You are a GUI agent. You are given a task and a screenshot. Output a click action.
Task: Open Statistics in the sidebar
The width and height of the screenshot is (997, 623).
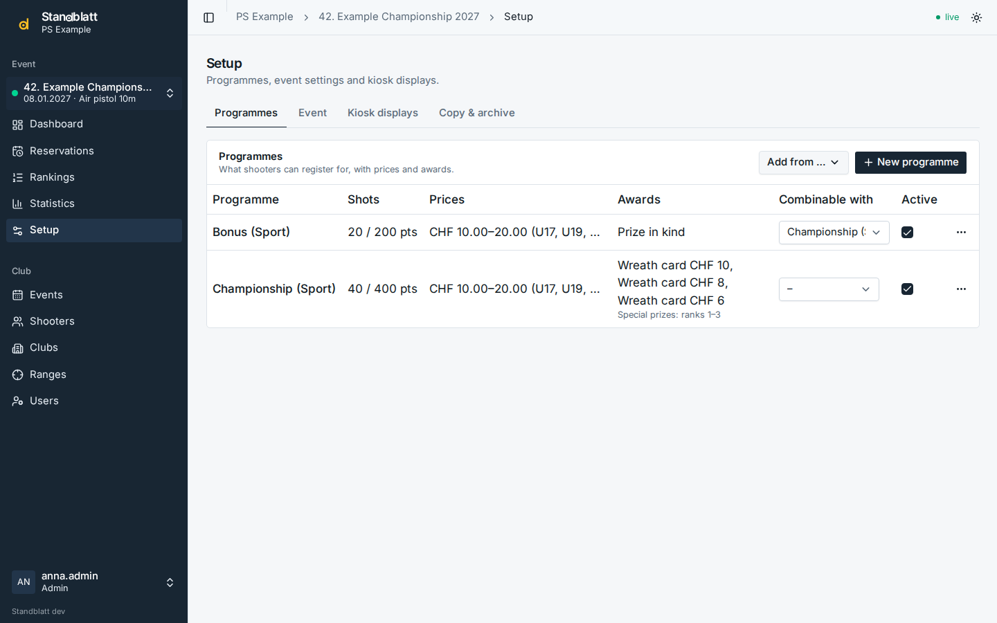tap(94, 204)
